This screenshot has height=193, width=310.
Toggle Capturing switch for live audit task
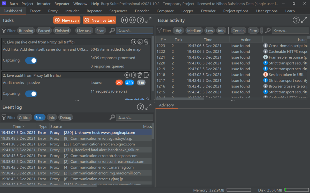click(x=31, y=94)
